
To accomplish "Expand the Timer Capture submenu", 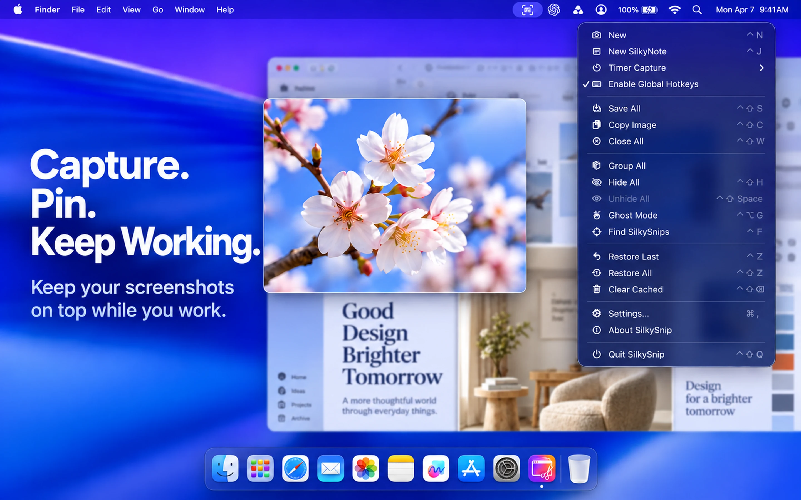I will tap(676, 68).
